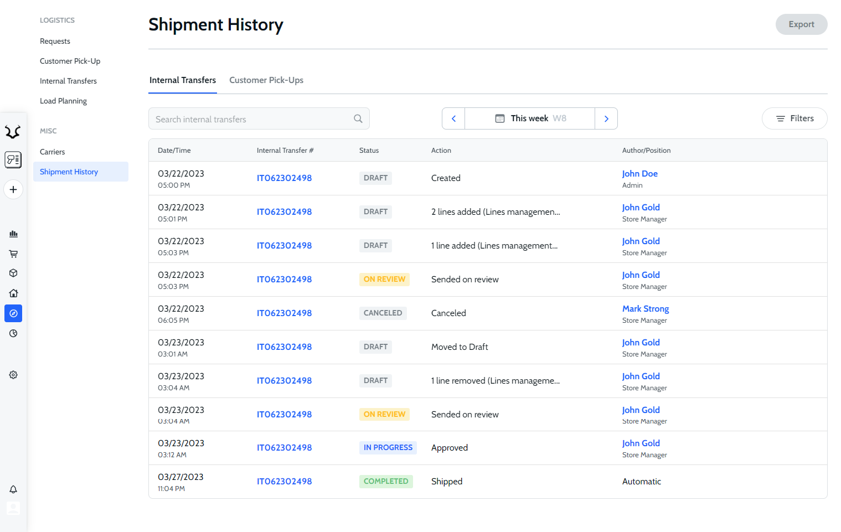The width and height of the screenshot is (841, 532).
Task: Open Mark Strong author link
Action: coord(646,309)
